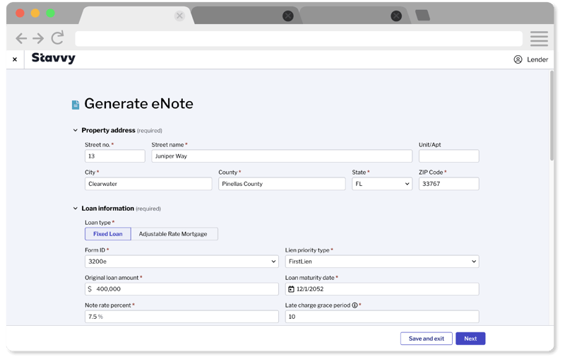
Task: Open the Form ID dropdown
Action: pyautogui.click(x=182, y=262)
